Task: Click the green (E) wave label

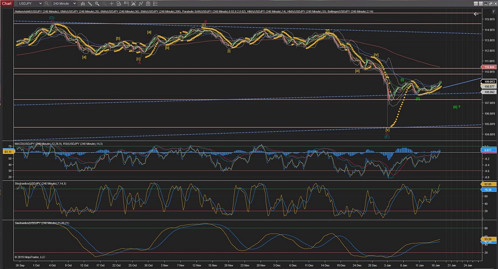Action: [x=387, y=137]
